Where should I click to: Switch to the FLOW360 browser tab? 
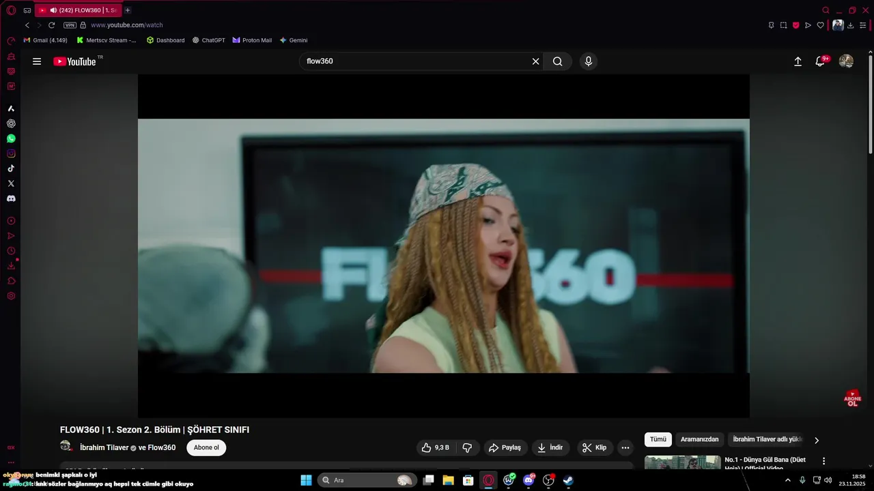coord(77,10)
